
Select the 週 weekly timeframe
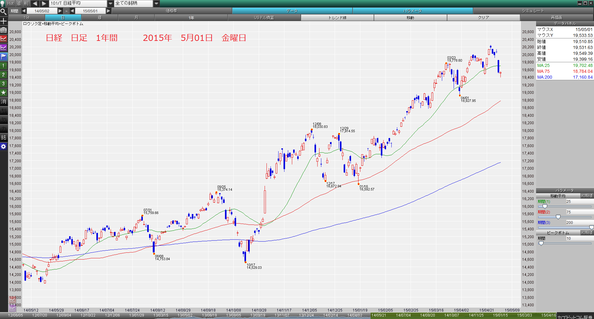[100, 18]
